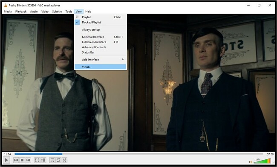
Task: Toggle fullscreen video icon
Action: (37, 160)
